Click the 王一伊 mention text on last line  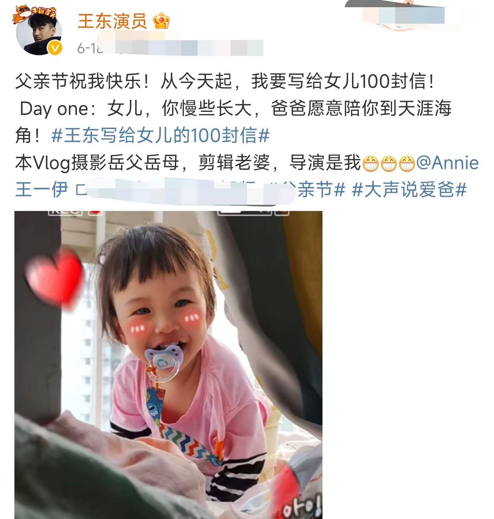(x=42, y=190)
